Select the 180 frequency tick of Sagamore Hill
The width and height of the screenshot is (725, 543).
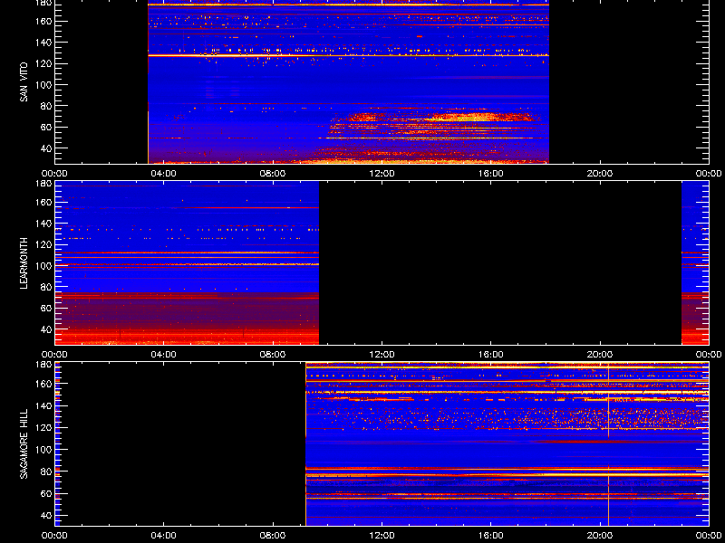(x=45, y=365)
